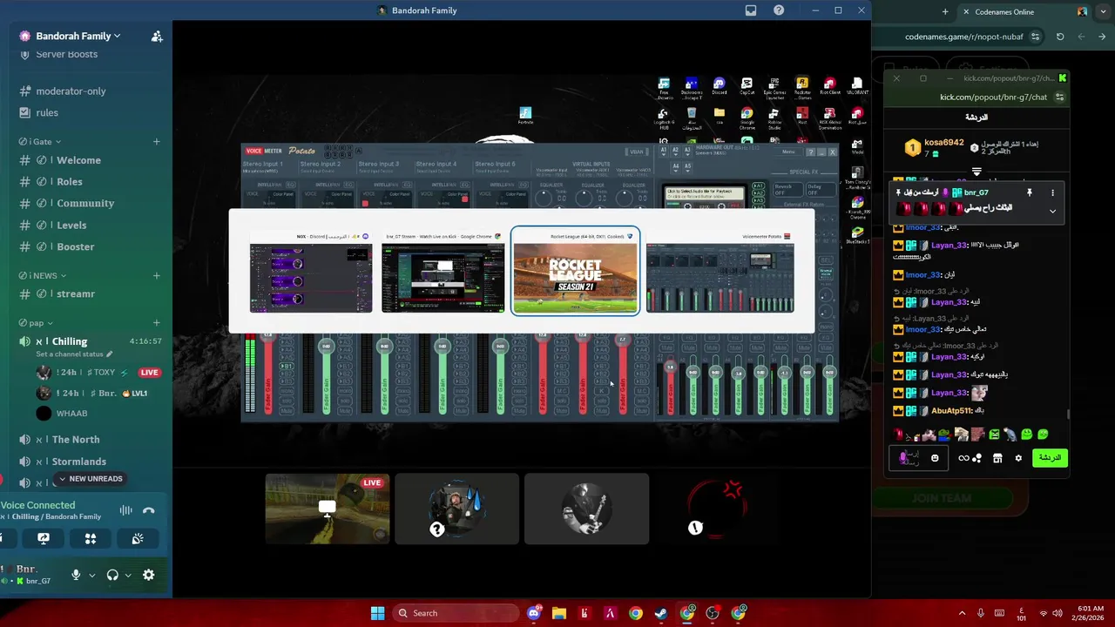This screenshot has height=627, width=1115.
Task: Expand the pinned chat message chevron
Action: (1052, 211)
